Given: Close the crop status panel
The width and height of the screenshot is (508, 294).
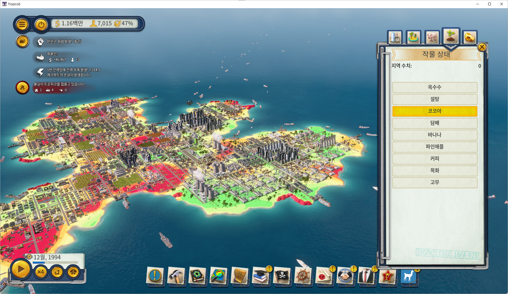Looking at the screenshot, I should [x=482, y=47].
